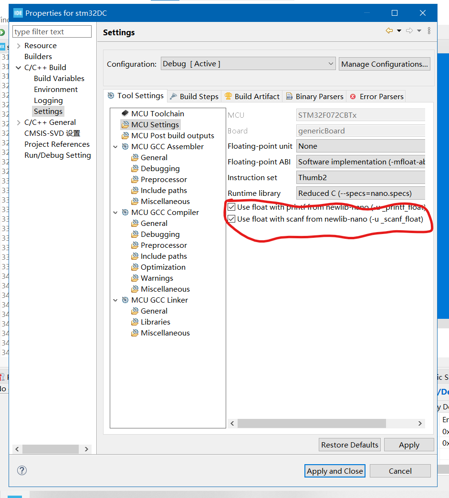
Task: Click the Manage Configurations button
Action: click(385, 64)
